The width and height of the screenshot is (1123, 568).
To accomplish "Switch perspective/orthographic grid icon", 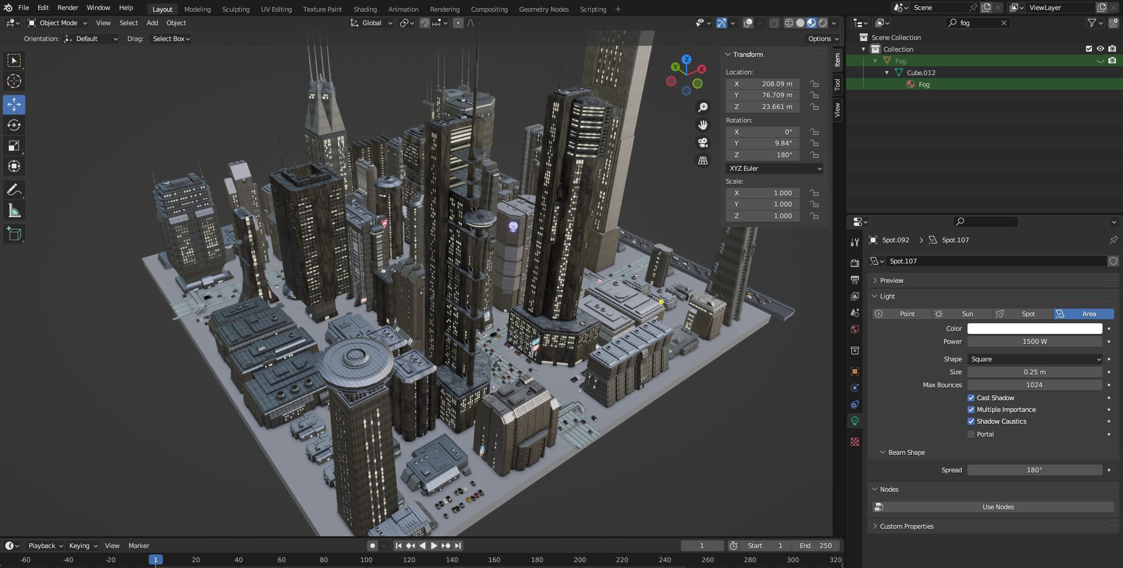I will coord(703,160).
